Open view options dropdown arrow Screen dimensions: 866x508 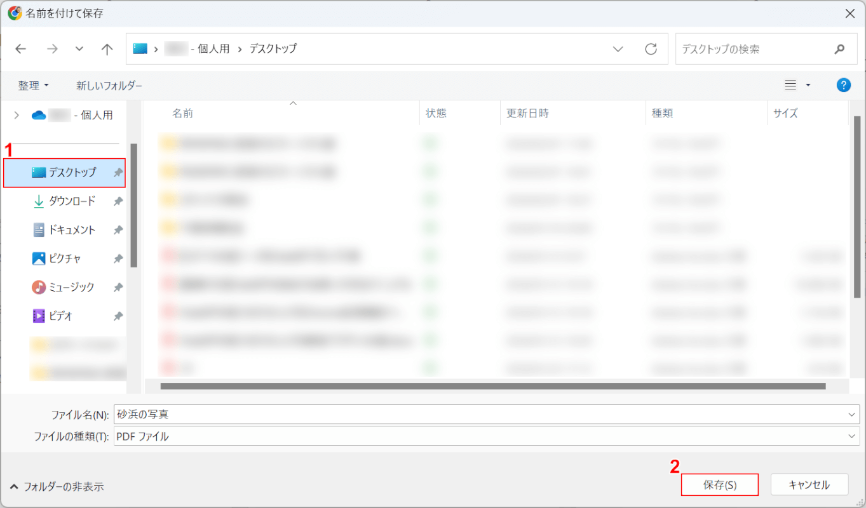tap(808, 85)
